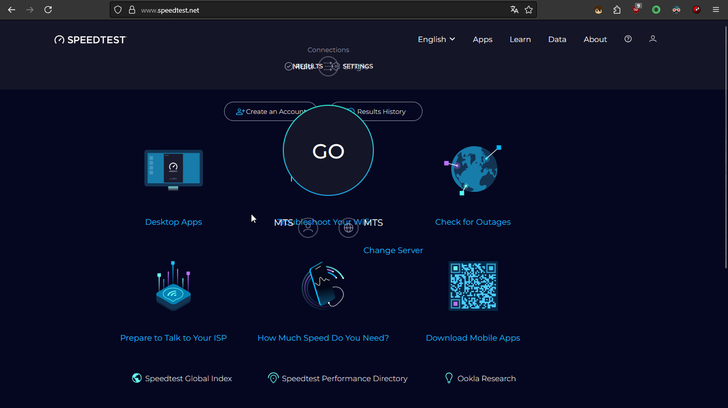Click the phone speed gauge illustration
The height and width of the screenshot is (408, 728).
point(323,286)
